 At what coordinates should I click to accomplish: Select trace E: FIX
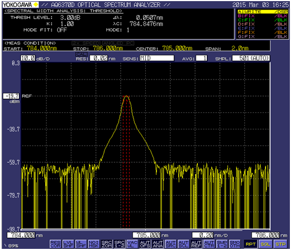pos(263,28)
